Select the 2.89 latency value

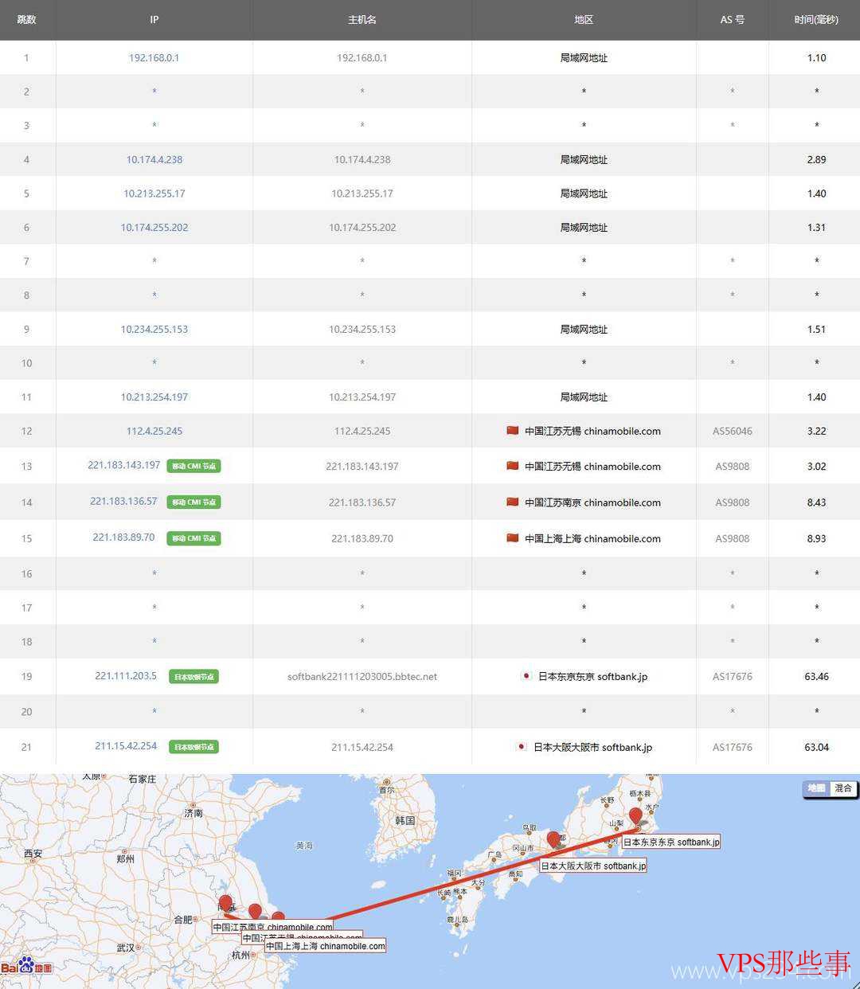816,159
